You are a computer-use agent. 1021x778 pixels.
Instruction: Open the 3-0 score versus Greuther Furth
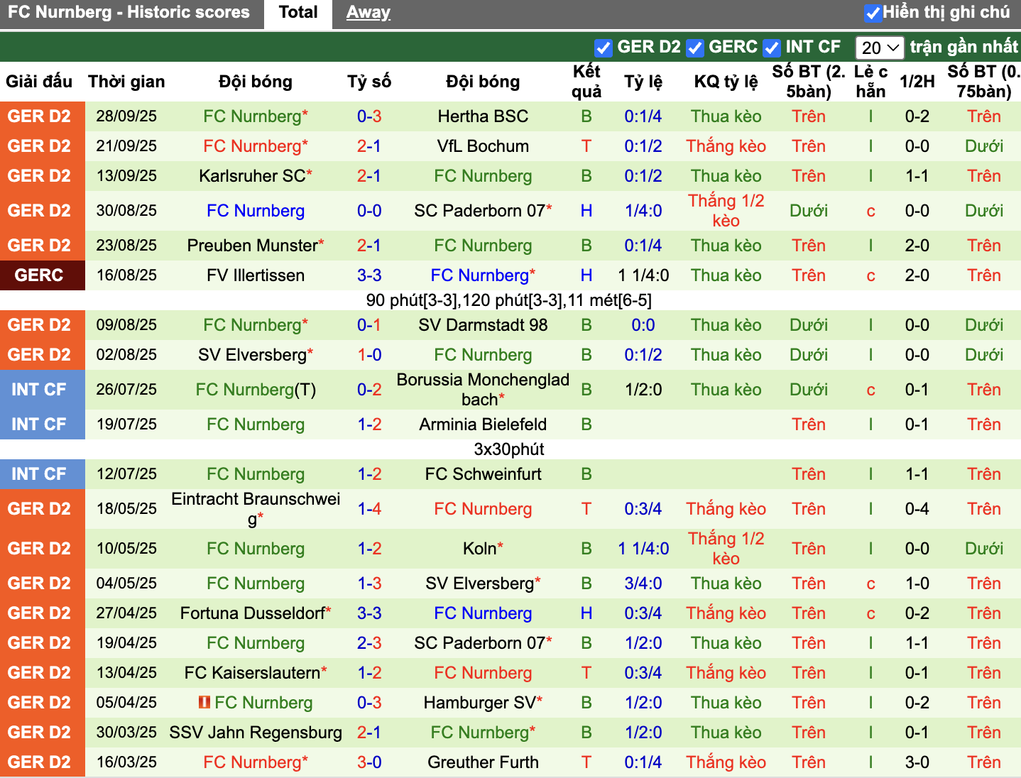(x=369, y=762)
